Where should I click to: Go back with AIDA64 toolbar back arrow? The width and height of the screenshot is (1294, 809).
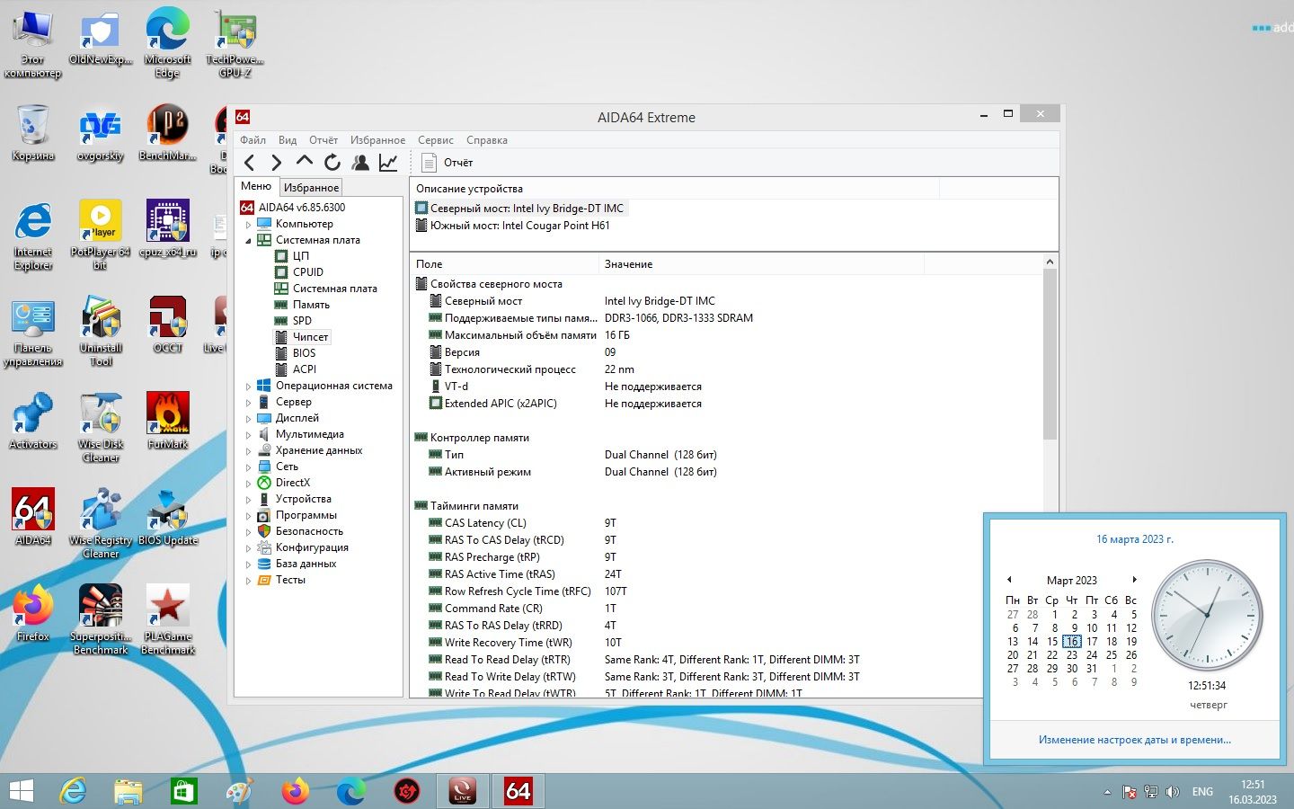tap(250, 163)
